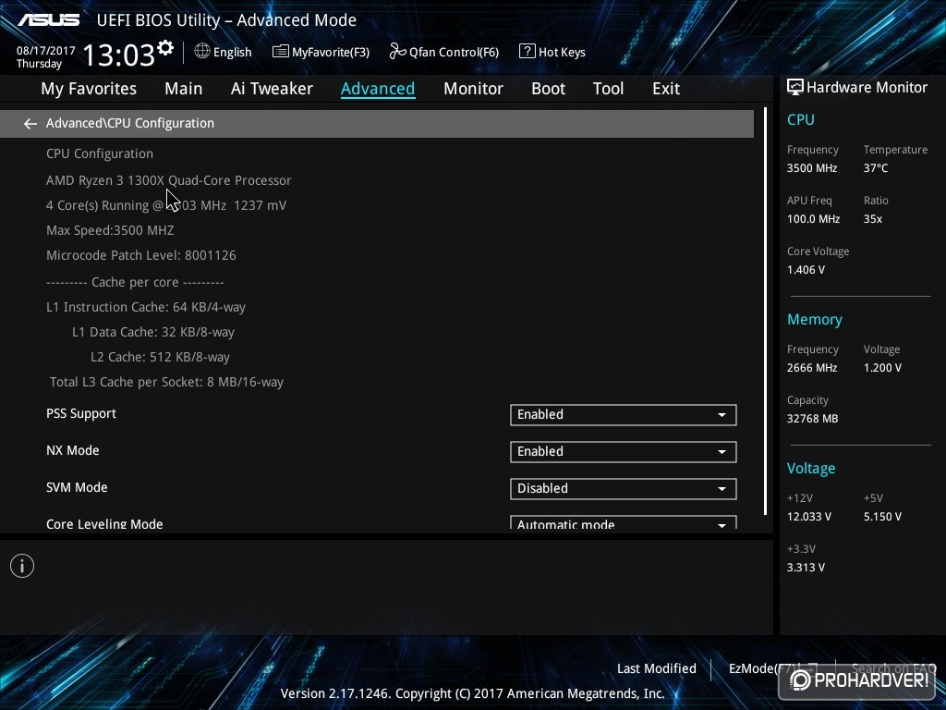946x710 pixels.
Task: Open the Ai Tweaker tab
Action: [272, 89]
